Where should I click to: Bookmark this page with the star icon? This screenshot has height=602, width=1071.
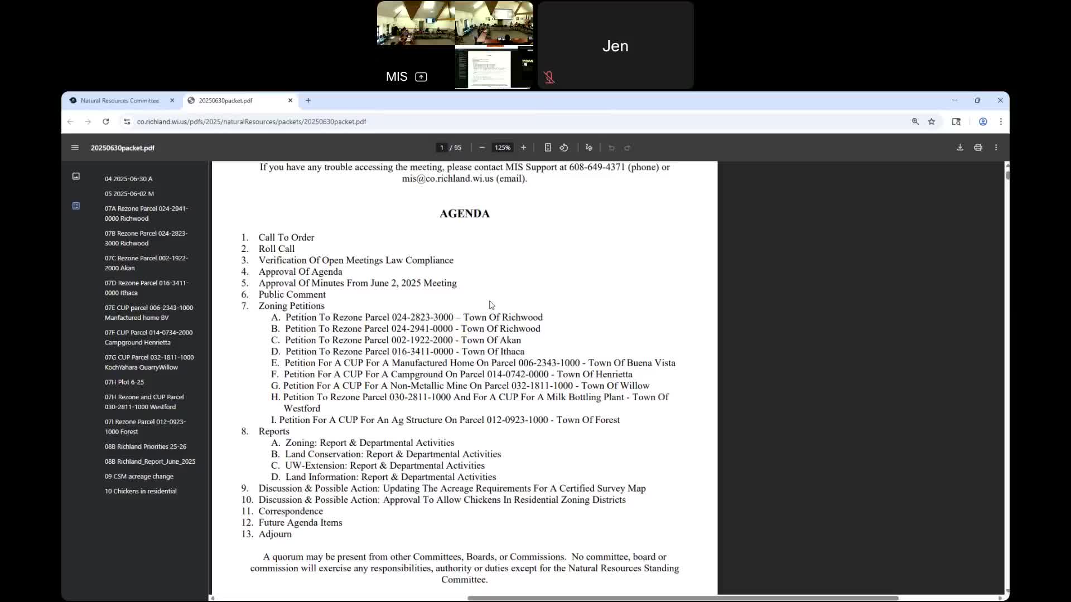(x=931, y=122)
